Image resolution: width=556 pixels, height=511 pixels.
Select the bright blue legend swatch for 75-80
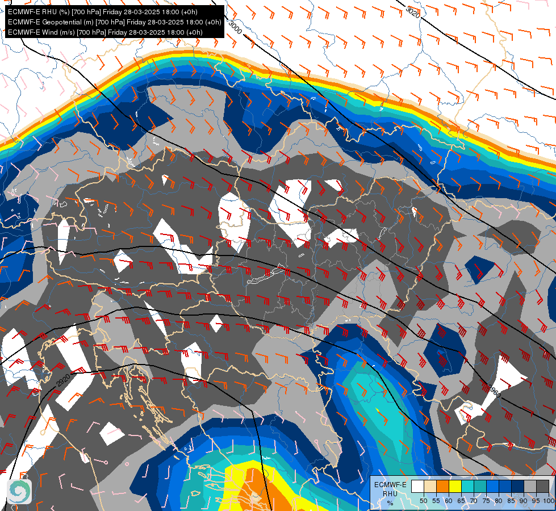492,486
